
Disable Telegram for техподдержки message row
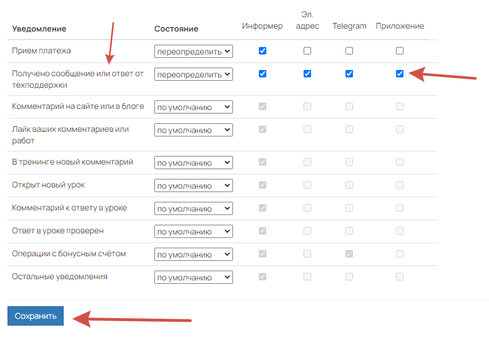[349, 73]
